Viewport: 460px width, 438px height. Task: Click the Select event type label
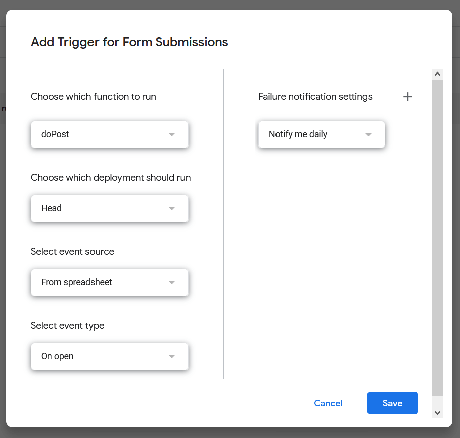click(x=67, y=325)
